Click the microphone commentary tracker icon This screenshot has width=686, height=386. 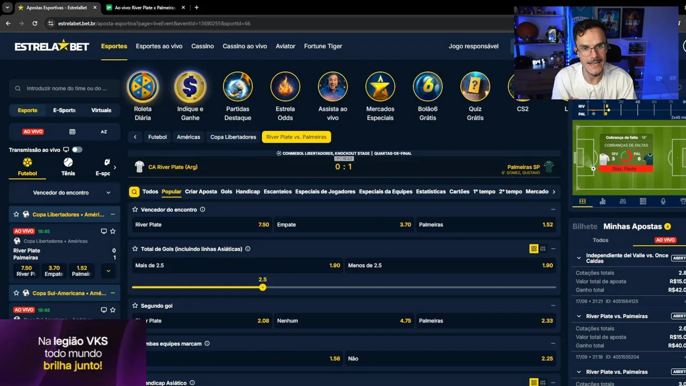coord(663,202)
